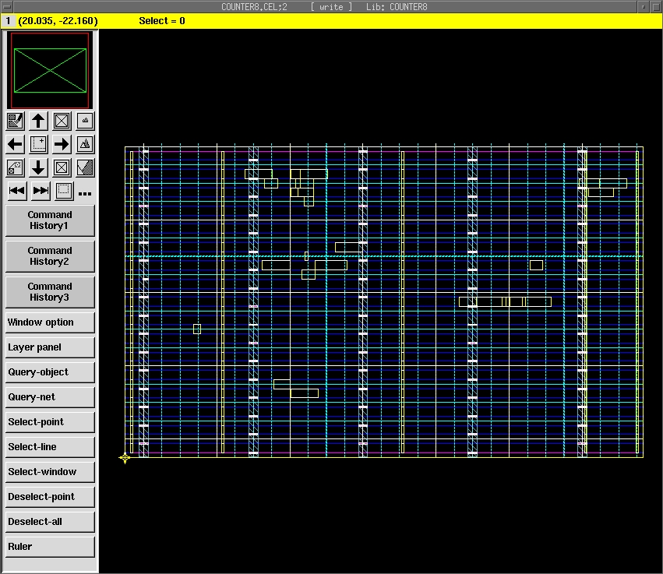The image size is (663, 574).
Task: Go to previous view with rewind icon
Action: [16, 190]
